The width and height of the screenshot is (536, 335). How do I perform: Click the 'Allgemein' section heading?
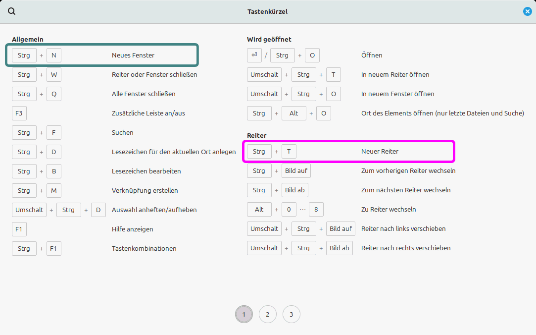coord(28,39)
